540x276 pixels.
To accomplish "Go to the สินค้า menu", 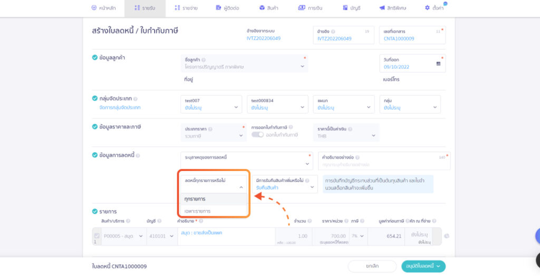I will coord(269,8).
